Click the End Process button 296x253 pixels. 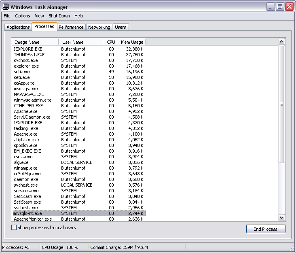(x=266, y=229)
